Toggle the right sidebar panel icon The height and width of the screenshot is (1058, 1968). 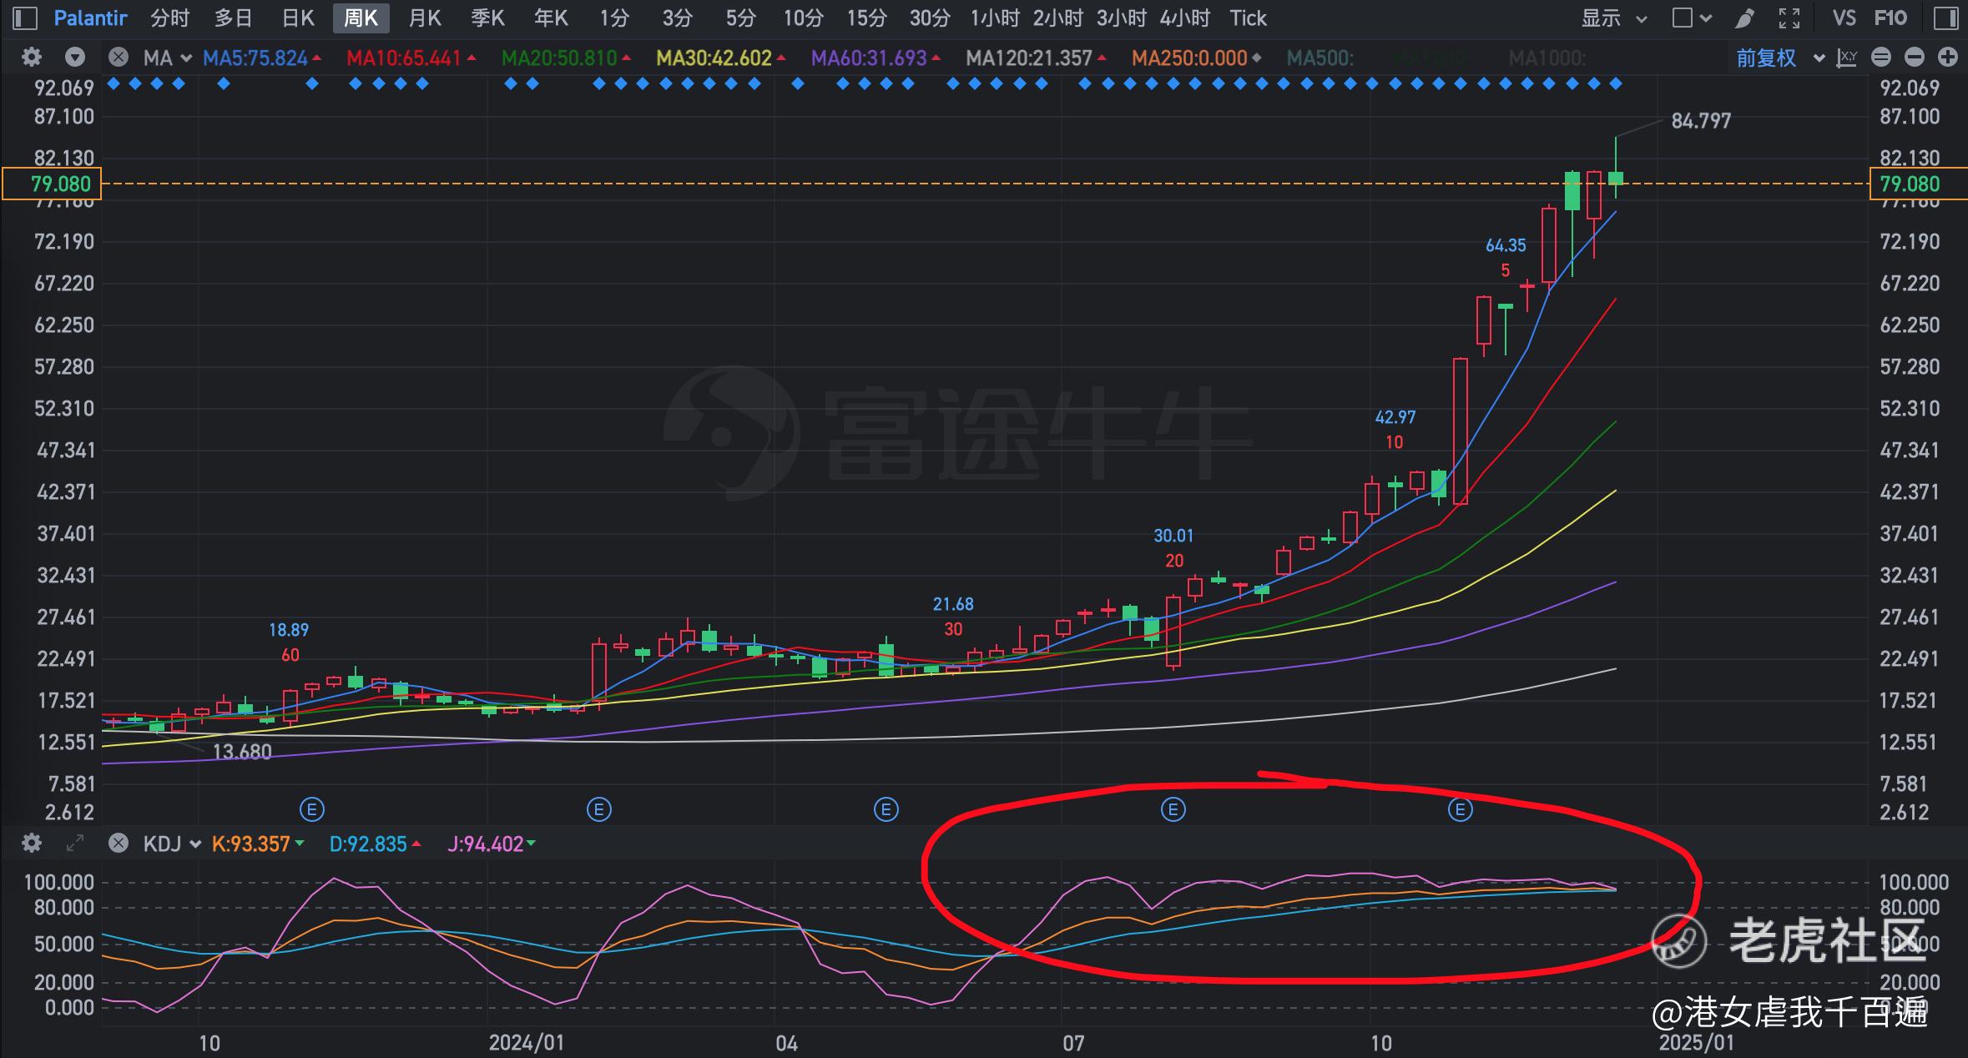point(1945,18)
